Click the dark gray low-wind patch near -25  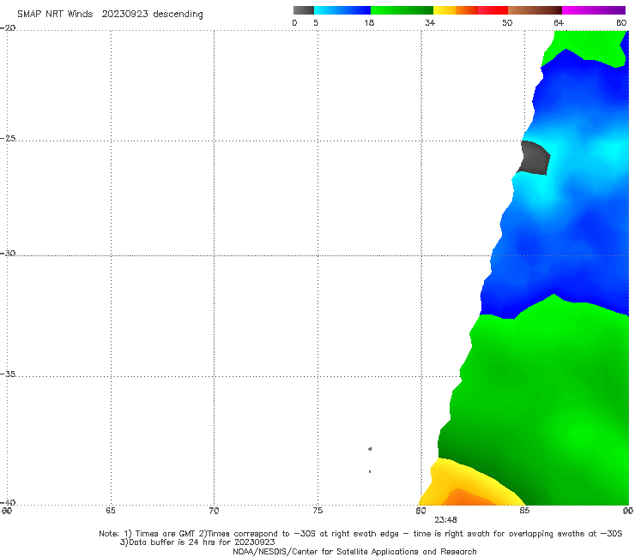click(535, 159)
